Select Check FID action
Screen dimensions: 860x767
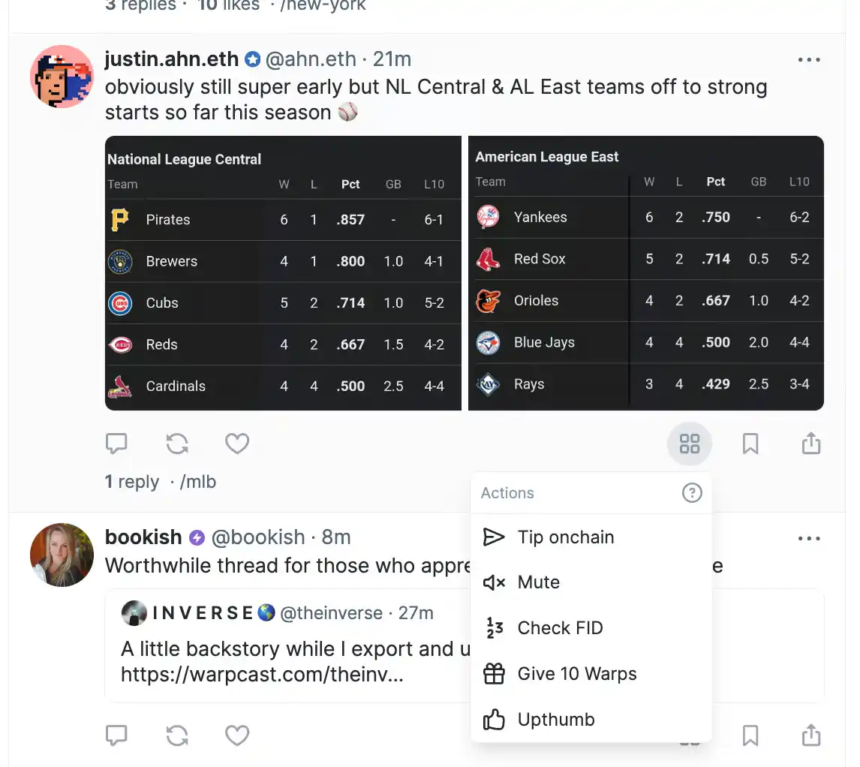(x=560, y=628)
